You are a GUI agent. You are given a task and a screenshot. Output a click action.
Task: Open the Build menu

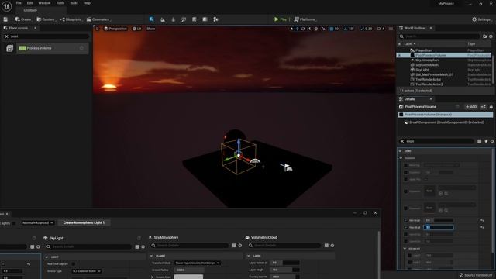[x=74, y=3]
